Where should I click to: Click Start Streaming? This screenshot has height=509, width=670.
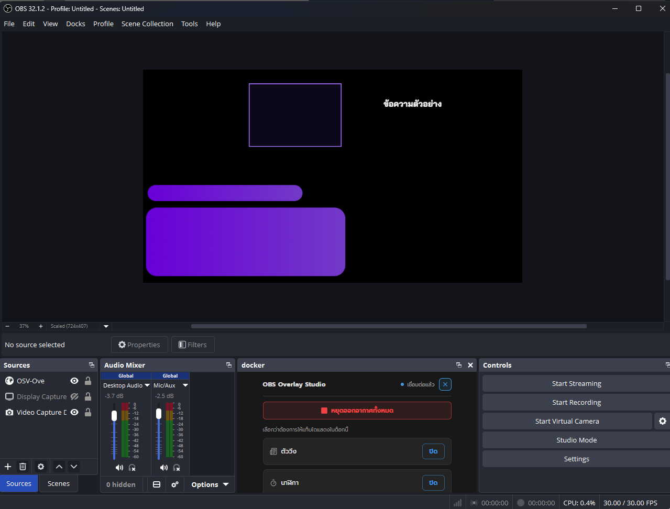point(576,383)
